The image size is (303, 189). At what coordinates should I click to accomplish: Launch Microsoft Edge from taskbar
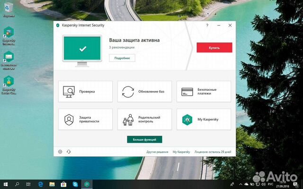40,184
